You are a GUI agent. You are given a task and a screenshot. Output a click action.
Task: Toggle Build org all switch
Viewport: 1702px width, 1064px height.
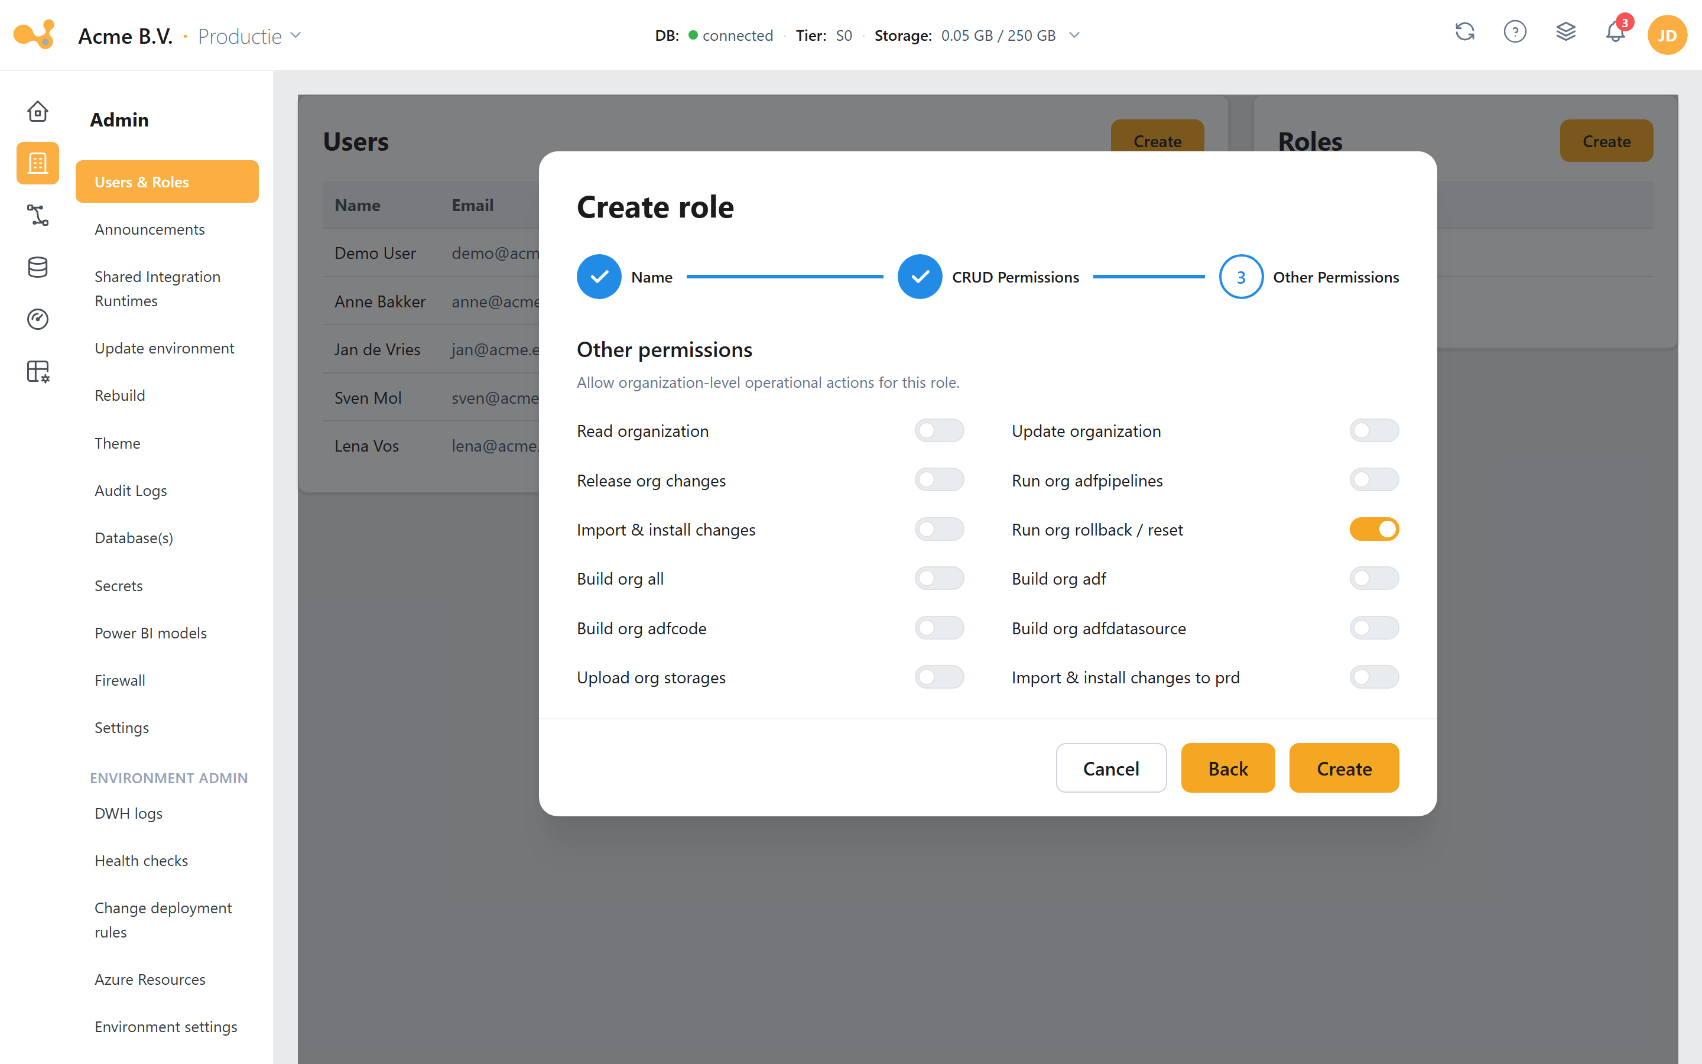click(x=939, y=579)
